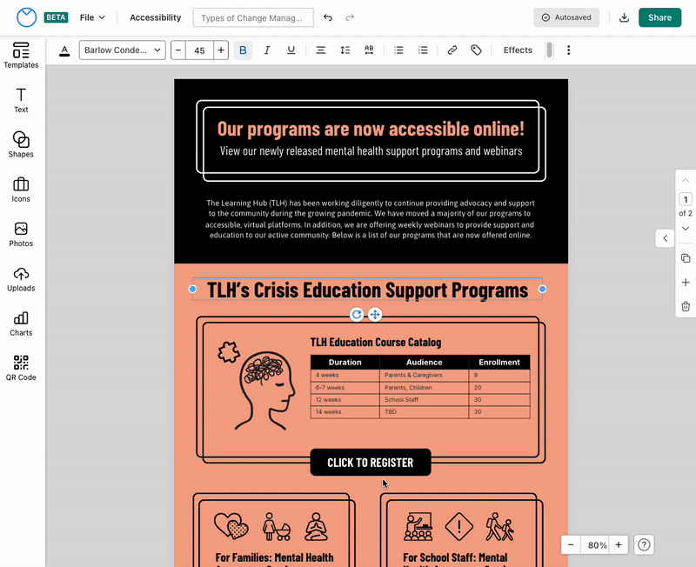This screenshot has width=696, height=567.
Task: Click the 80% zoom level
Action: click(597, 544)
